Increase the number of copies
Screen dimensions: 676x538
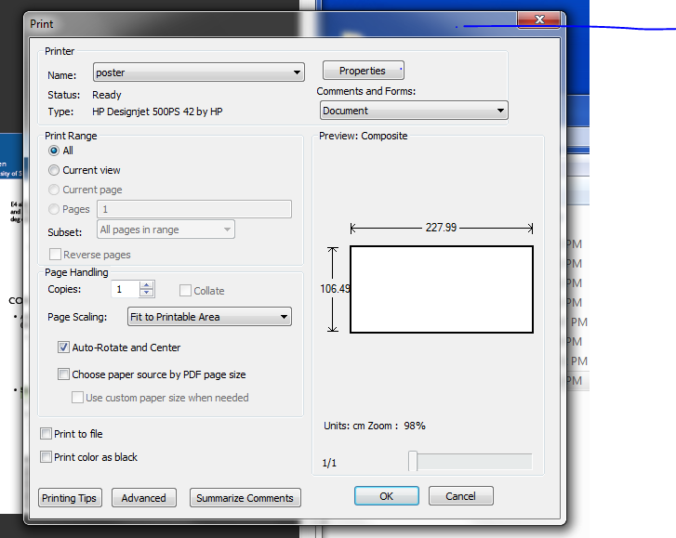coord(147,285)
